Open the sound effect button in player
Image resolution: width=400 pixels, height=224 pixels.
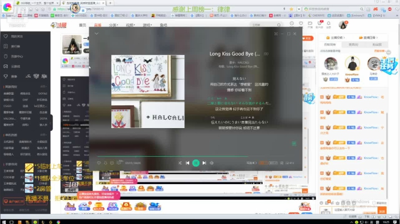tap(273, 163)
